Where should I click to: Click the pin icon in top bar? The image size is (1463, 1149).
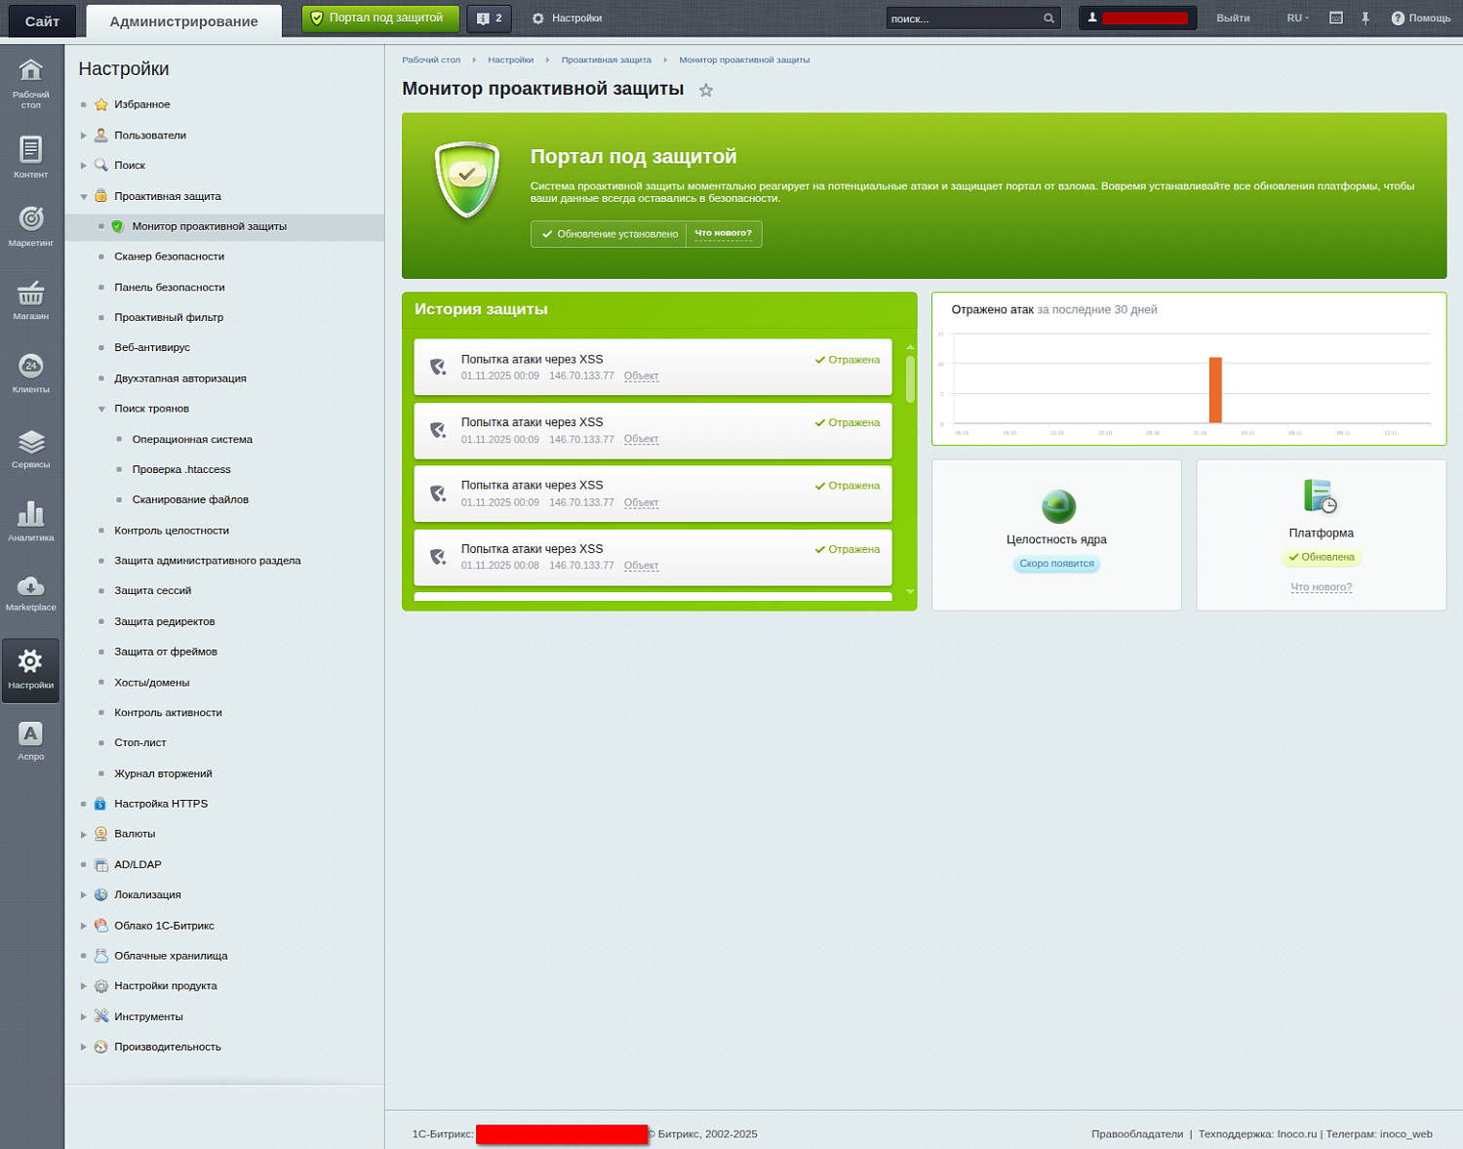coord(1365,19)
